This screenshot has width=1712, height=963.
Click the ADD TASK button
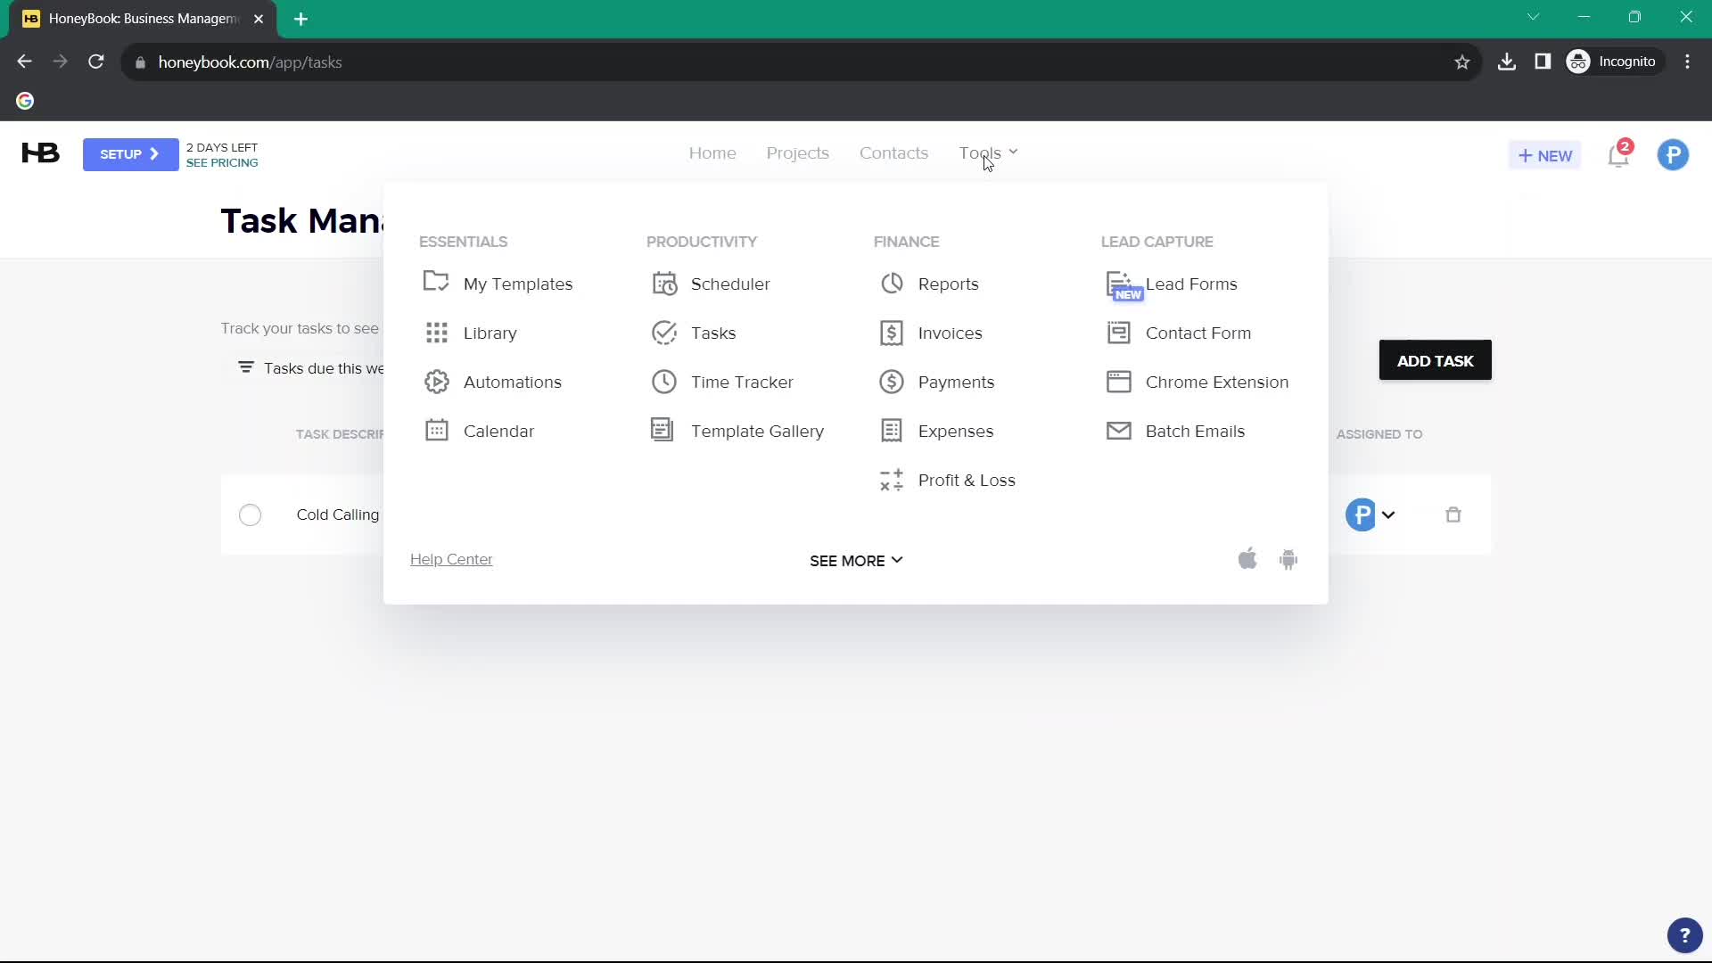[x=1435, y=360]
